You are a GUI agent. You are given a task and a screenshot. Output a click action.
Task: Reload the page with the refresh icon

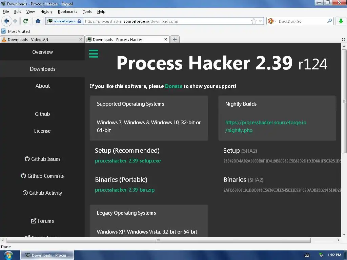[25, 21]
